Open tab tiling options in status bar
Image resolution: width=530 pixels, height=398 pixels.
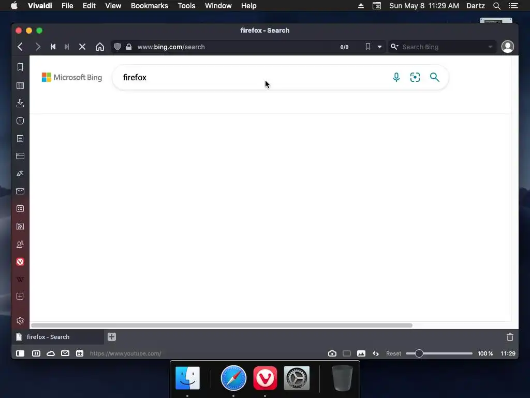pos(36,353)
